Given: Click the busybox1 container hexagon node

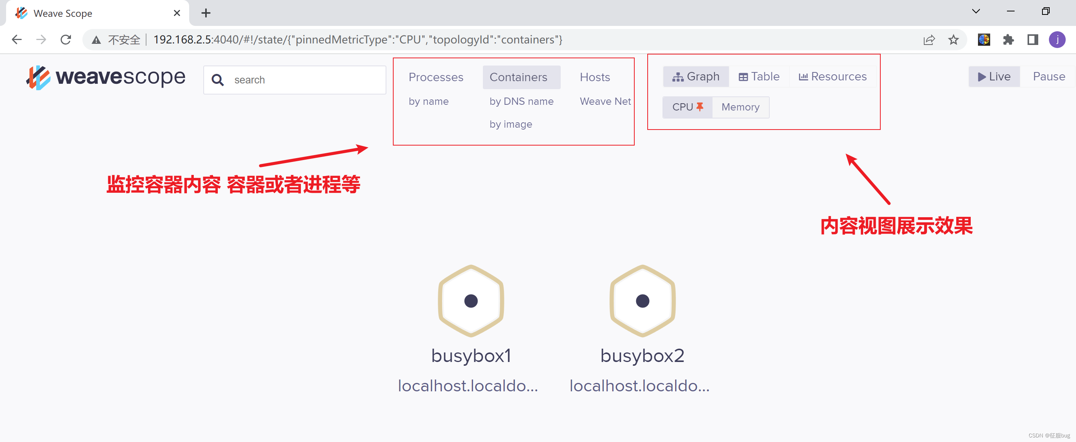Looking at the screenshot, I should point(471,301).
